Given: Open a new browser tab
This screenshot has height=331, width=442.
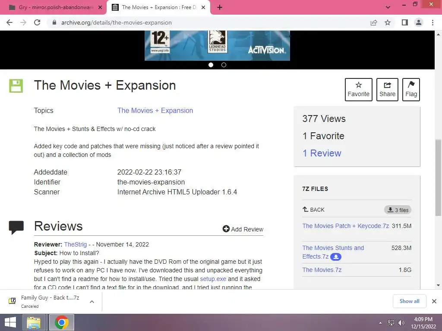Looking at the screenshot, I should 220,7.
